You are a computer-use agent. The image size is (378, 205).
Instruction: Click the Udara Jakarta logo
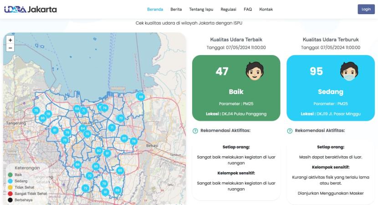click(31, 9)
